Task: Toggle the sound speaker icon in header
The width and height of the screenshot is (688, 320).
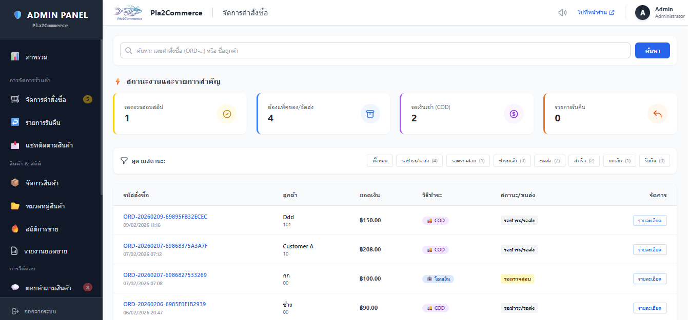Action: (562, 13)
